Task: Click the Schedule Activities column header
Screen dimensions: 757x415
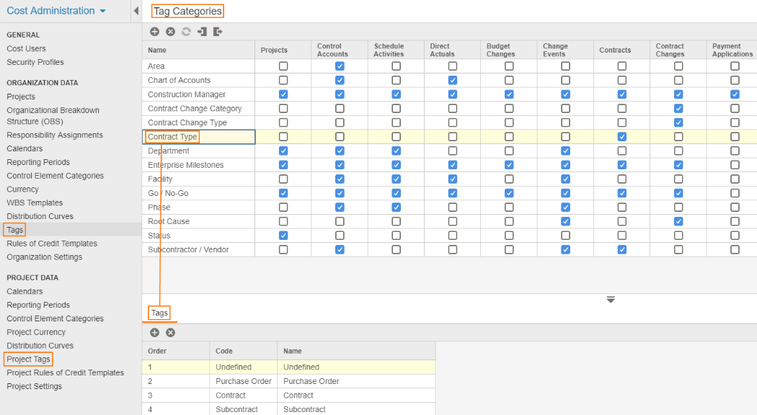Action: (x=396, y=50)
